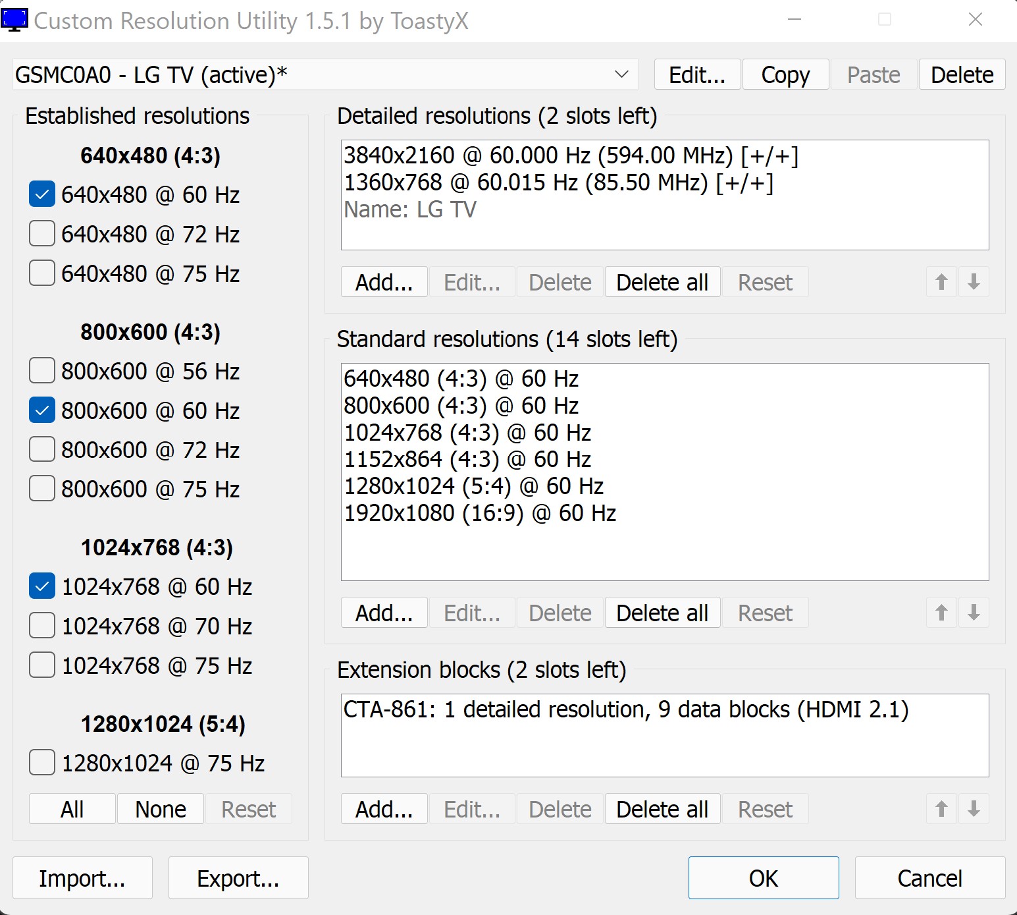Uncheck 640x480 @ 60 Hz checkbox
Viewport: 1017px width, 915px height.
click(42, 195)
